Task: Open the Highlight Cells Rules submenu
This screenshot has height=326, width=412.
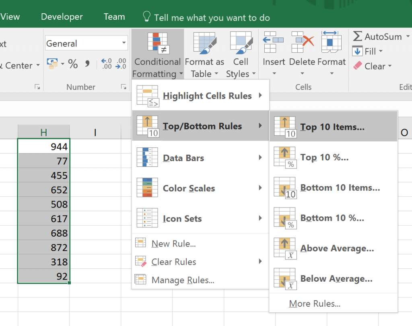Action: [200, 96]
